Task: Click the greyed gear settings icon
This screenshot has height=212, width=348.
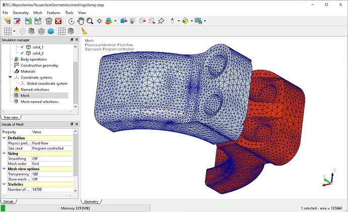Action: point(22,31)
